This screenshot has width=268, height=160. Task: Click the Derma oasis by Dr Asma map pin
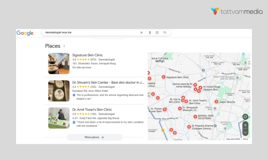point(195,85)
